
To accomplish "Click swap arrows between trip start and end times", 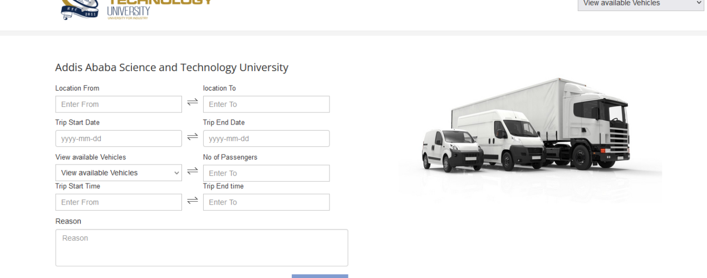I will [193, 200].
